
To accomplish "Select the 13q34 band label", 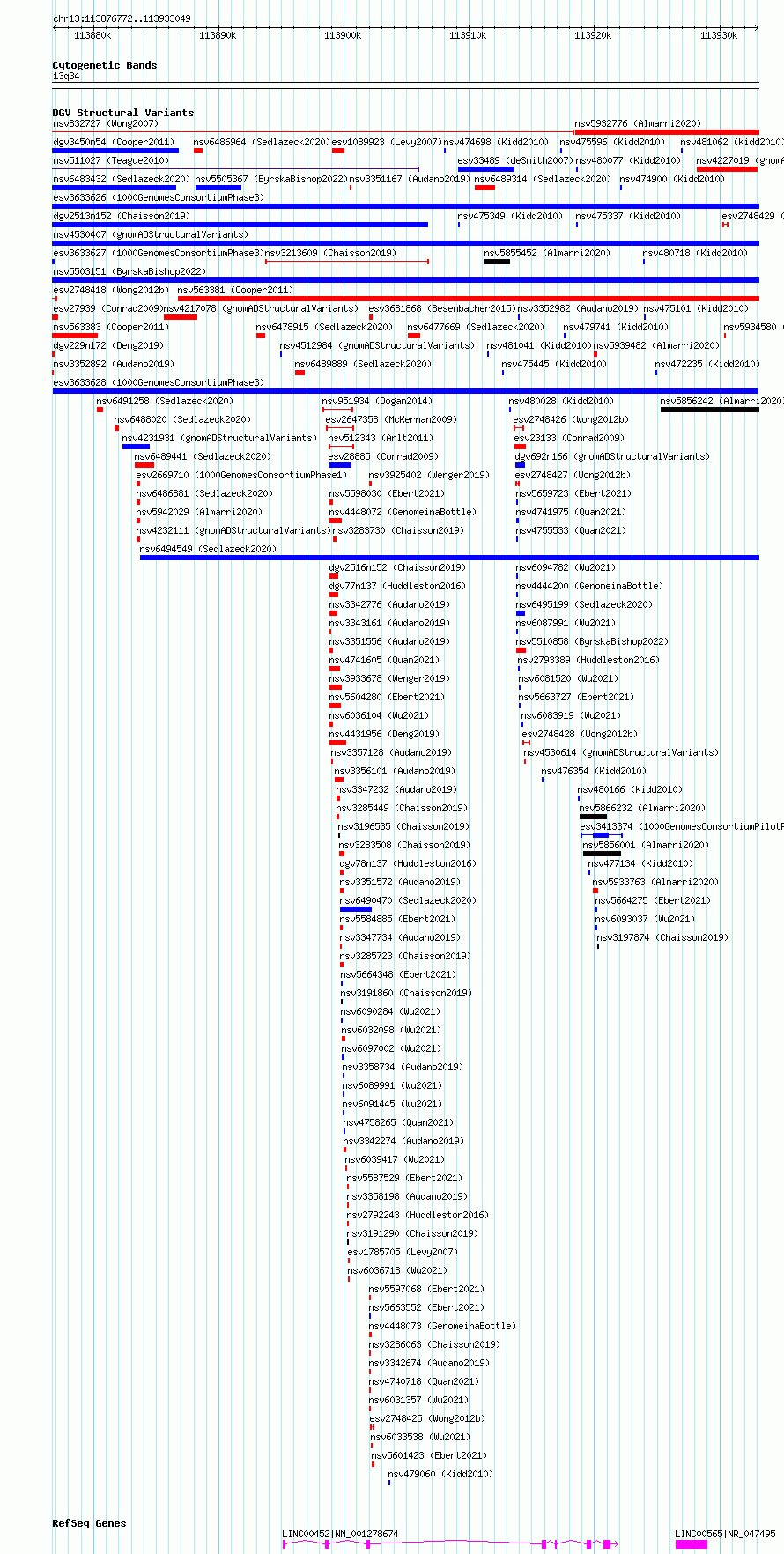I will tap(66, 77).
